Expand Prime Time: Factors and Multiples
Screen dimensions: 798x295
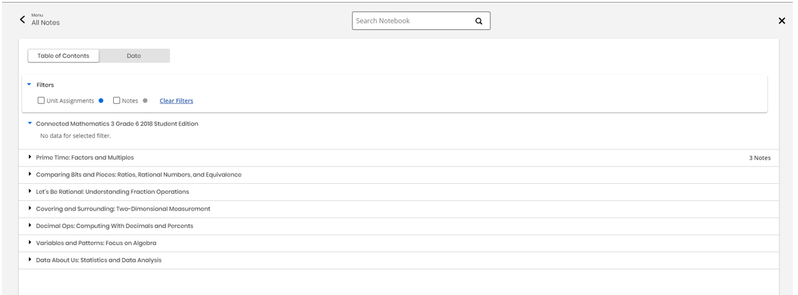[29, 158]
